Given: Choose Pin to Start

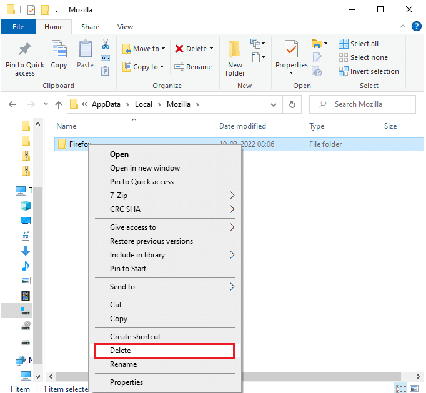Looking at the screenshot, I should (x=165, y=269).
